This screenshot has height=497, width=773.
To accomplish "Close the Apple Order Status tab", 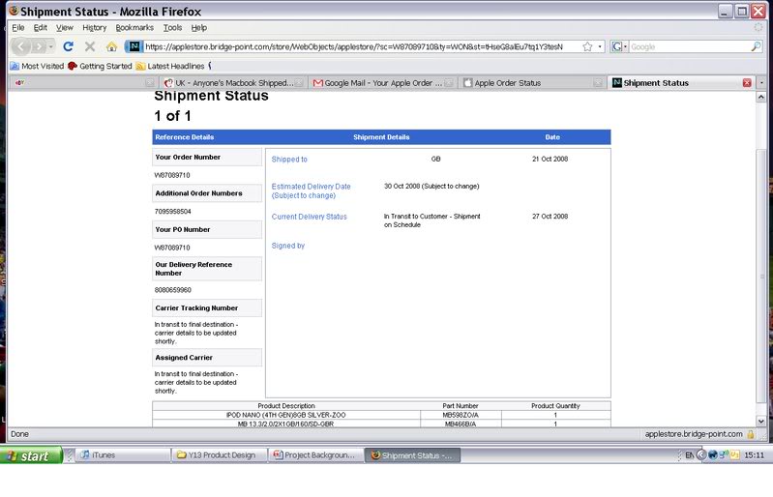I will click(x=598, y=83).
